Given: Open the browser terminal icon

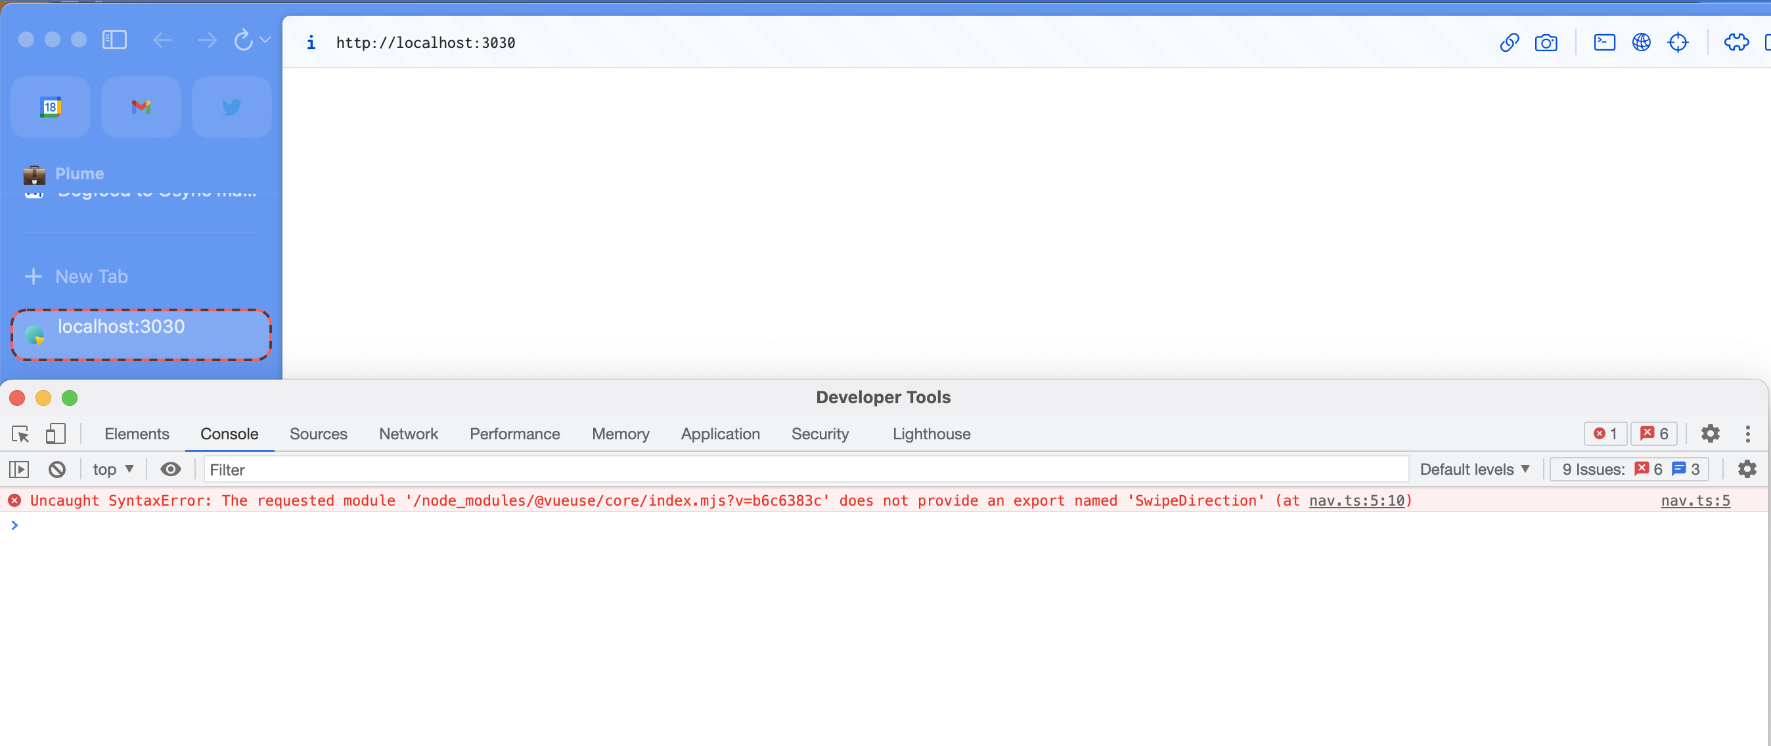Looking at the screenshot, I should point(1604,43).
